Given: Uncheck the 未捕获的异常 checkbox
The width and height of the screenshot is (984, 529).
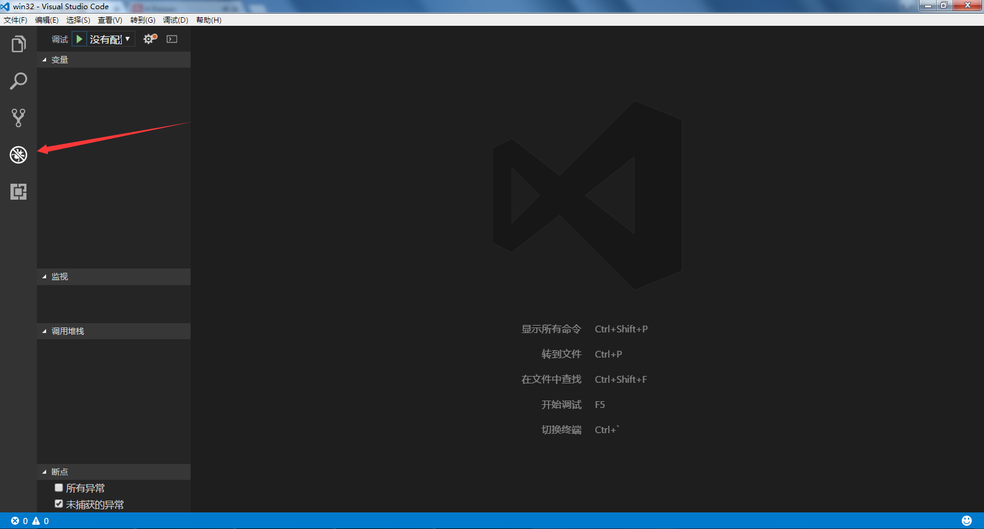Looking at the screenshot, I should pos(59,504).
